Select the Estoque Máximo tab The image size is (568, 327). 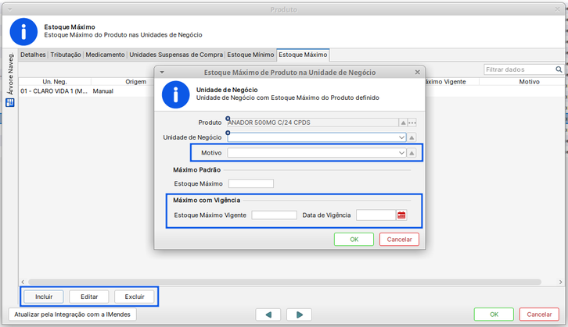pos(303,55)
